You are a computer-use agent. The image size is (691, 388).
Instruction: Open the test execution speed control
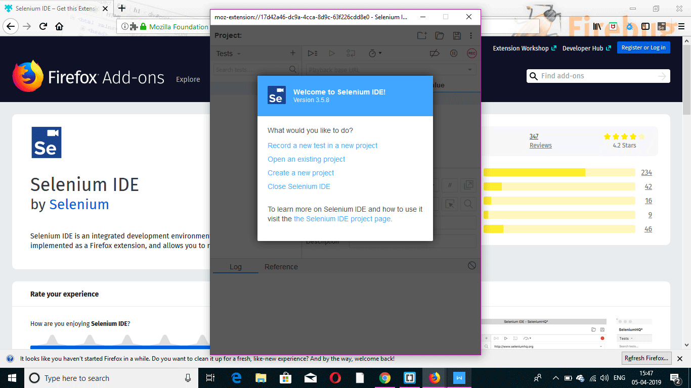click(374, 53)
